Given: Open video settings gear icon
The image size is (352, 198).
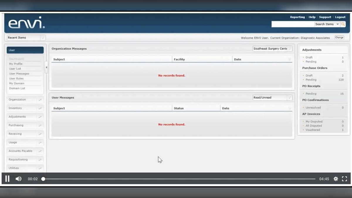Looking at the screenshot, I should click(x=336, y=179).
